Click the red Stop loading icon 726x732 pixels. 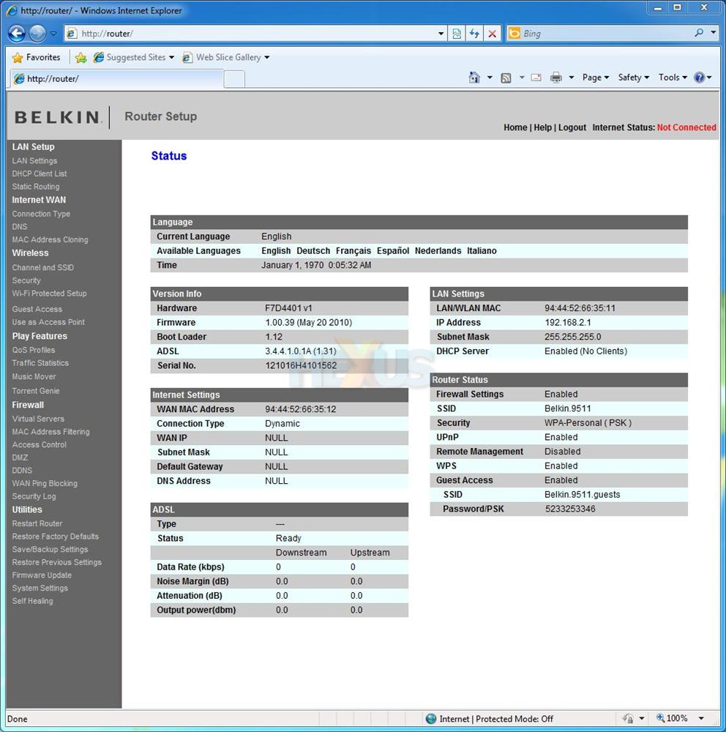pyautogui.click(x=492, y=34)
